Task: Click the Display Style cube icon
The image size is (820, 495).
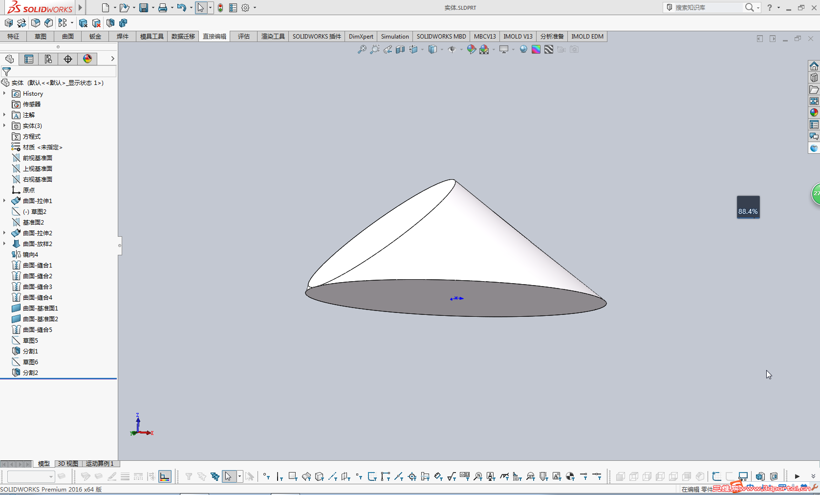Action: 432,49
